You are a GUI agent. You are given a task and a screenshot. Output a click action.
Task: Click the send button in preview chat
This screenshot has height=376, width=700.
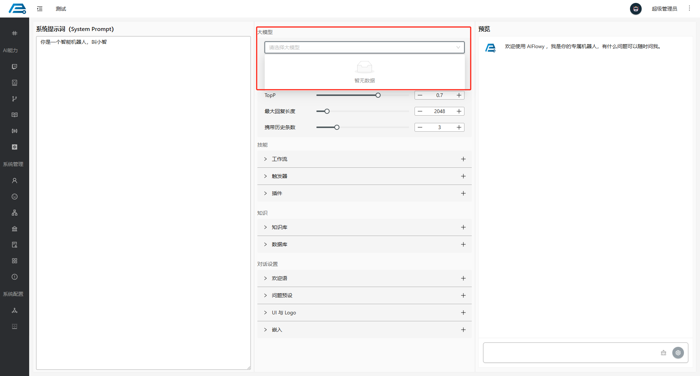click(678, 353)
